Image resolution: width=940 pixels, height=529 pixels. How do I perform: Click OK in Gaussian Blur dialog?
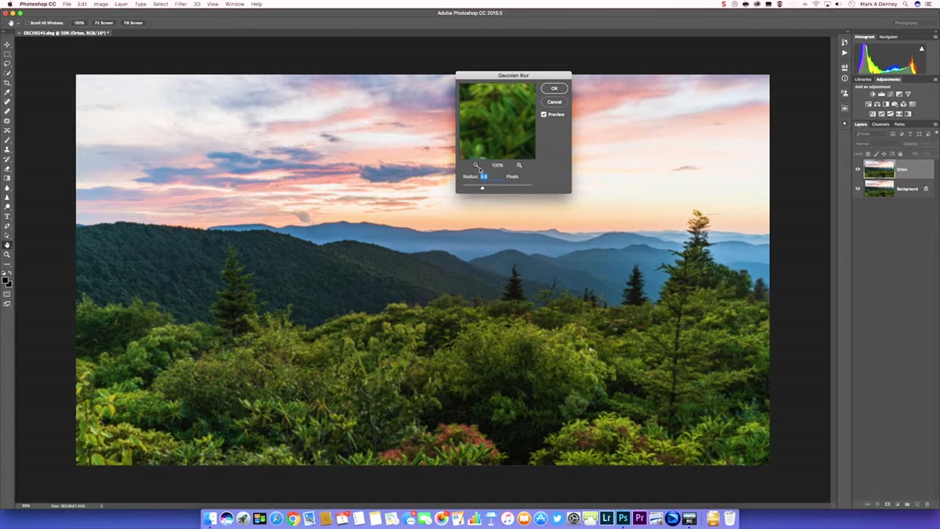[555, 88]
